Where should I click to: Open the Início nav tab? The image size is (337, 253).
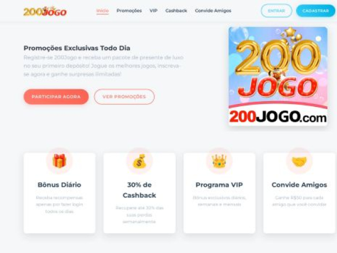(x=103, y=11)
